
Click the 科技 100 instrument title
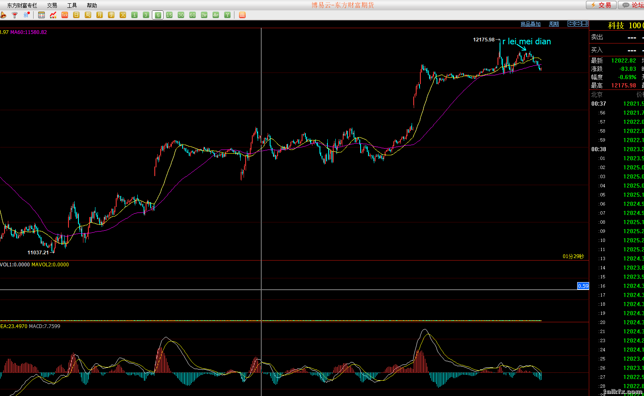[x=625, y=25]
